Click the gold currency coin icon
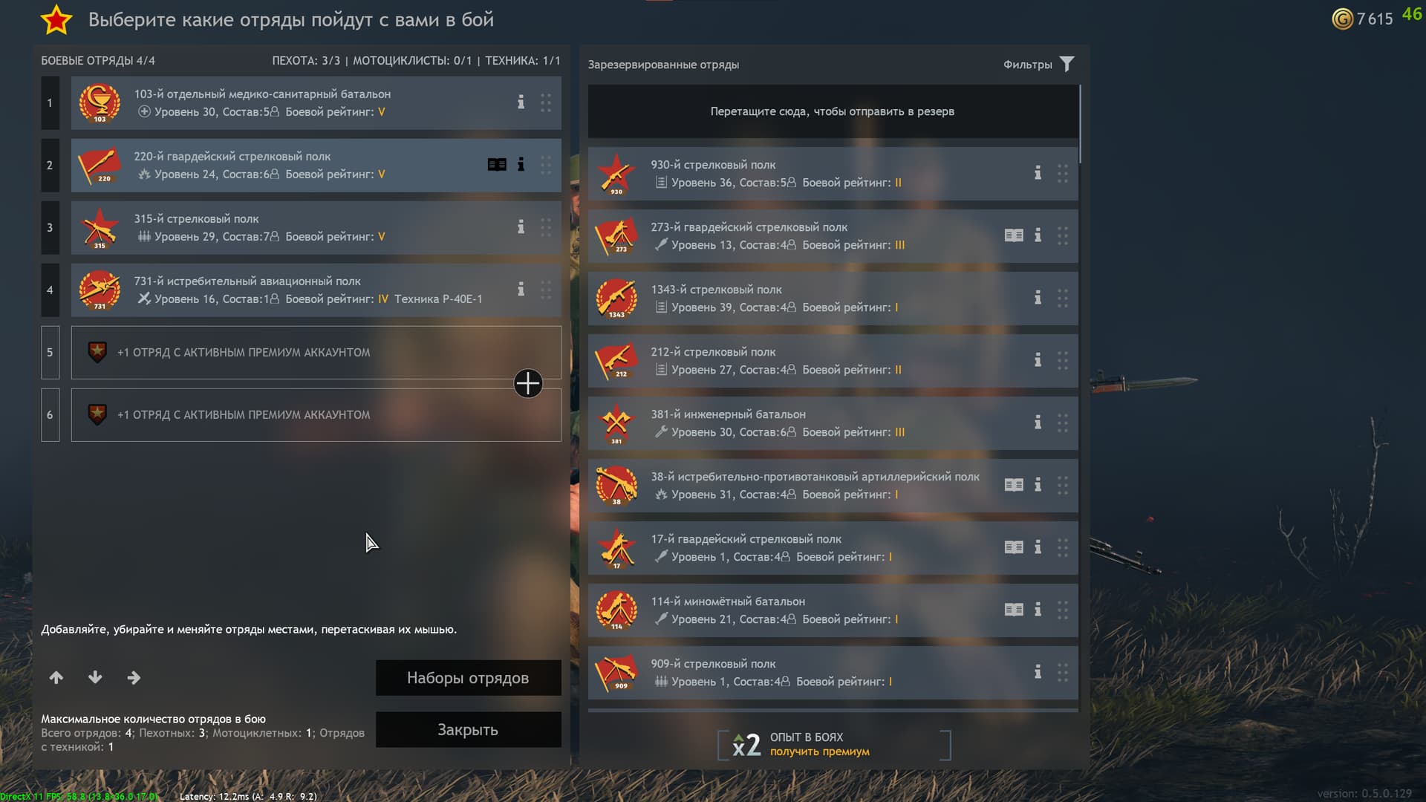 click(x=1342, y=19)
